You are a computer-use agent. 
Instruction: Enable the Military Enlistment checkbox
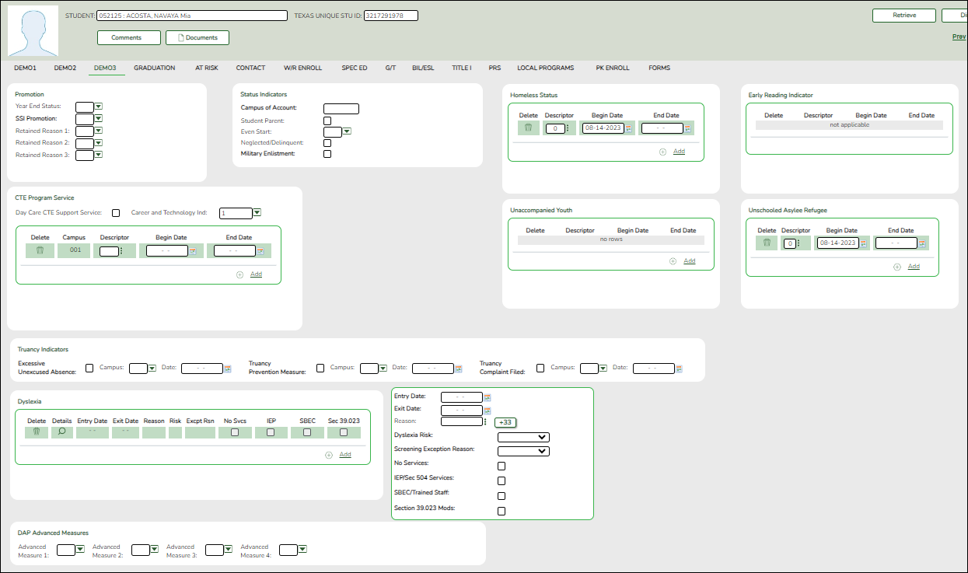tap(327, 154)
